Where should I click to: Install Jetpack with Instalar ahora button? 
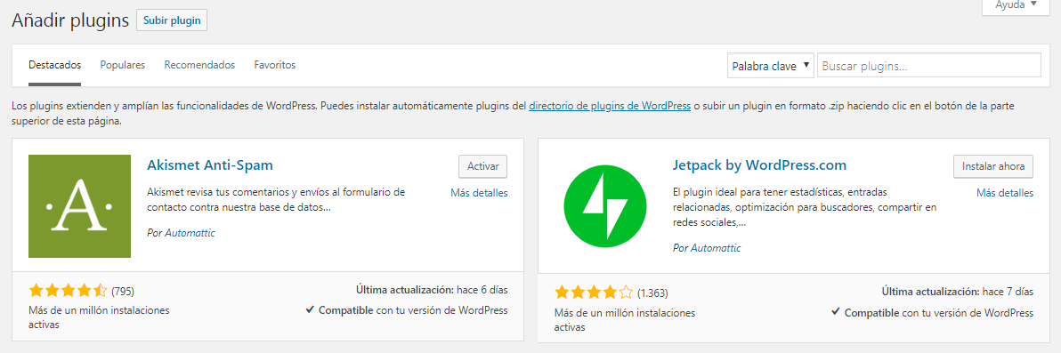coord(993,166)
